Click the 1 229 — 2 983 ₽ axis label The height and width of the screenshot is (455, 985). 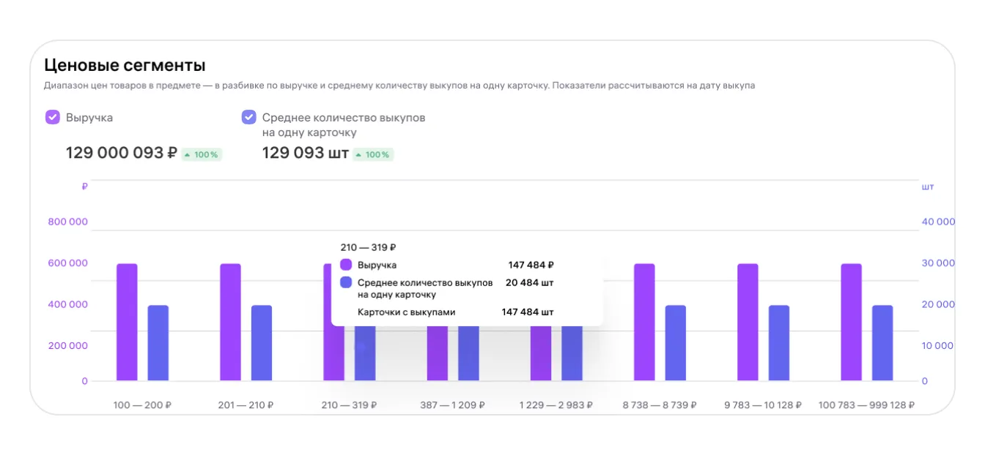pos(556,405)
